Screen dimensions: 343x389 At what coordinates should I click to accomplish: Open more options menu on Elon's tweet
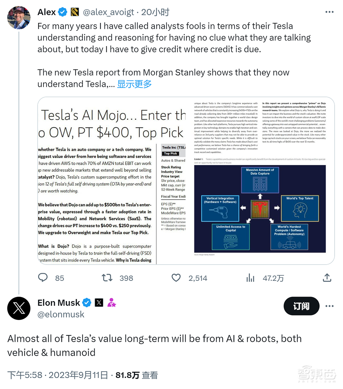point(329,306)
